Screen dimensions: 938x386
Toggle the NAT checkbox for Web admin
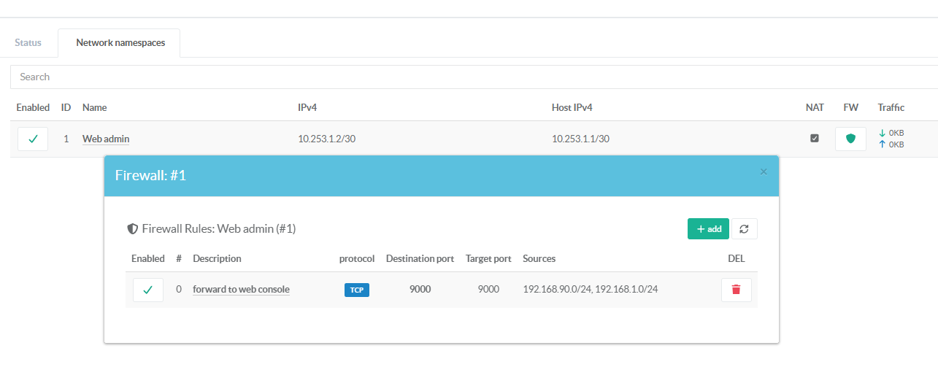coord(815,139)
